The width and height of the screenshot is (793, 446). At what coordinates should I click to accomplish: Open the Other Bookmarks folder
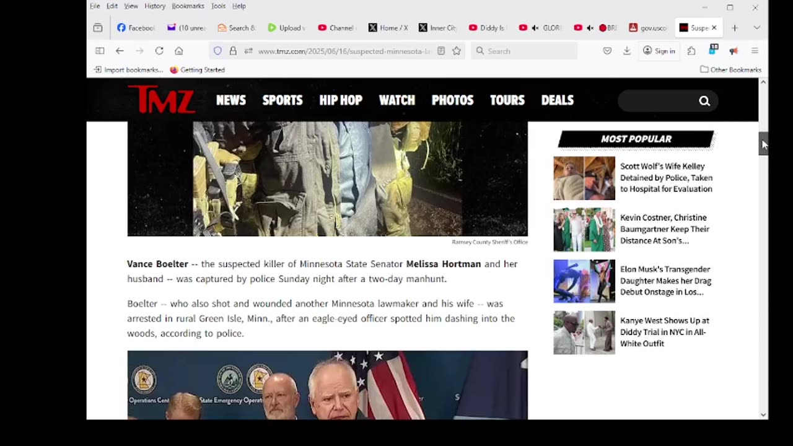730,70
